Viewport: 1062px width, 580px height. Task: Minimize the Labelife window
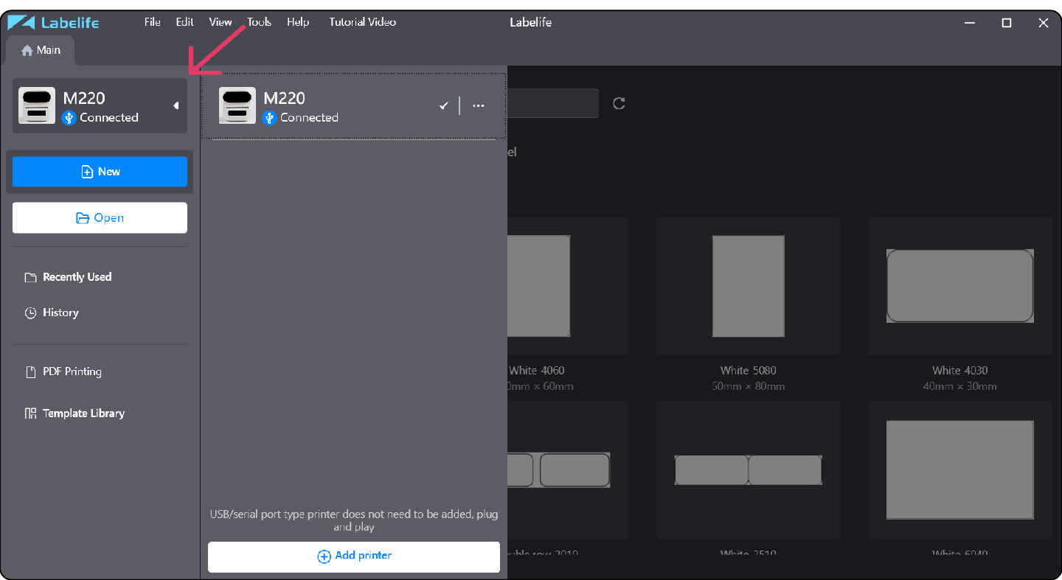click(x=970, y=23)
